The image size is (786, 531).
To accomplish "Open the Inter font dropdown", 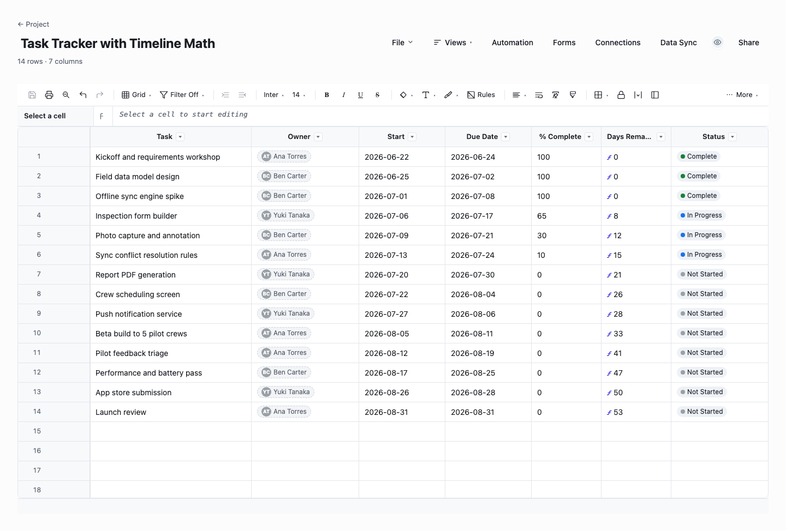I will pos(273,95).
